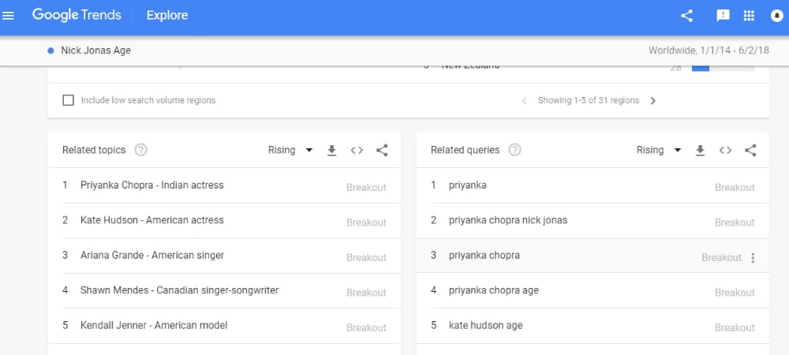Open more options for priyanka chopra
Screen dimensions: 789x355
click(753, 258)
